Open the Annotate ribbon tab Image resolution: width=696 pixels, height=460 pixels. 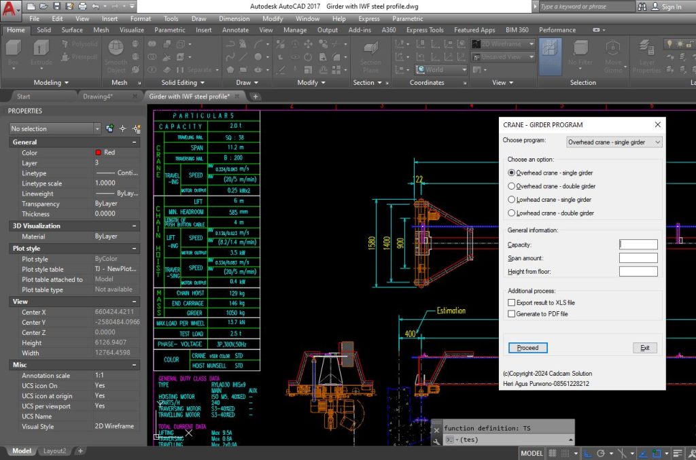coord(235,30)
